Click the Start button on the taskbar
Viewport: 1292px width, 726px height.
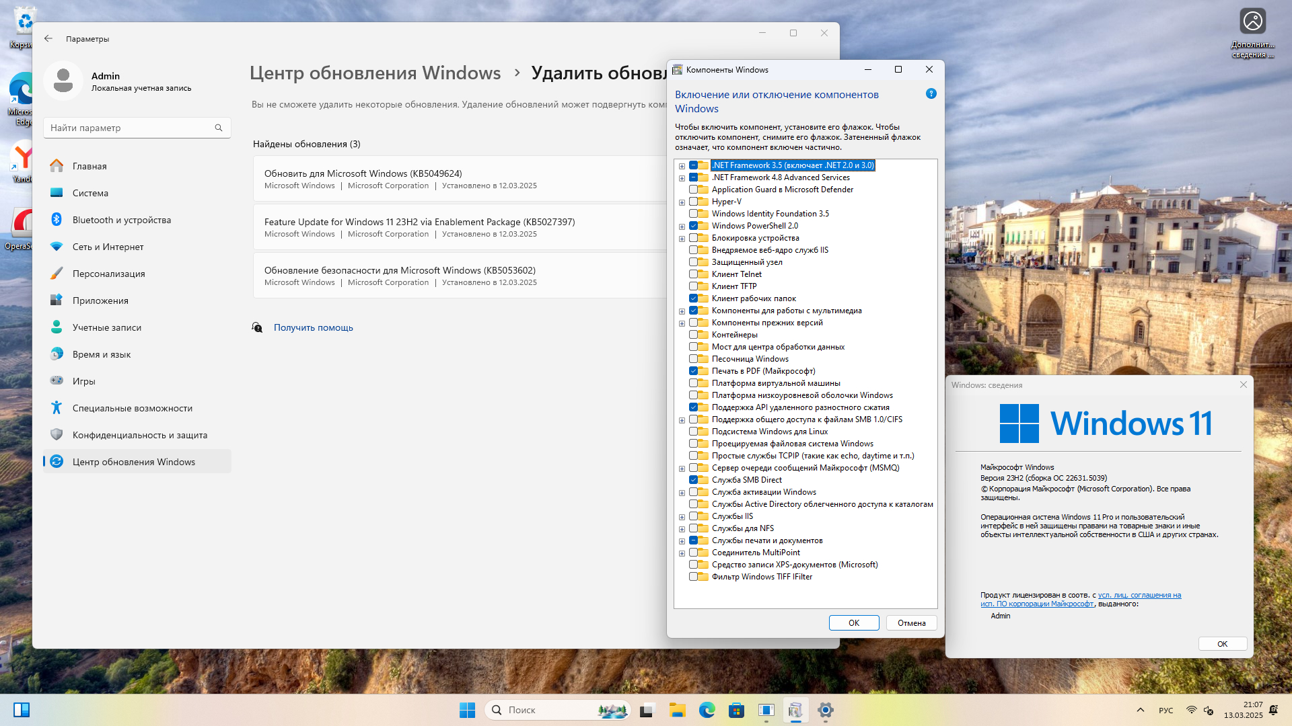pyautogui.click(x=467, y=710)
